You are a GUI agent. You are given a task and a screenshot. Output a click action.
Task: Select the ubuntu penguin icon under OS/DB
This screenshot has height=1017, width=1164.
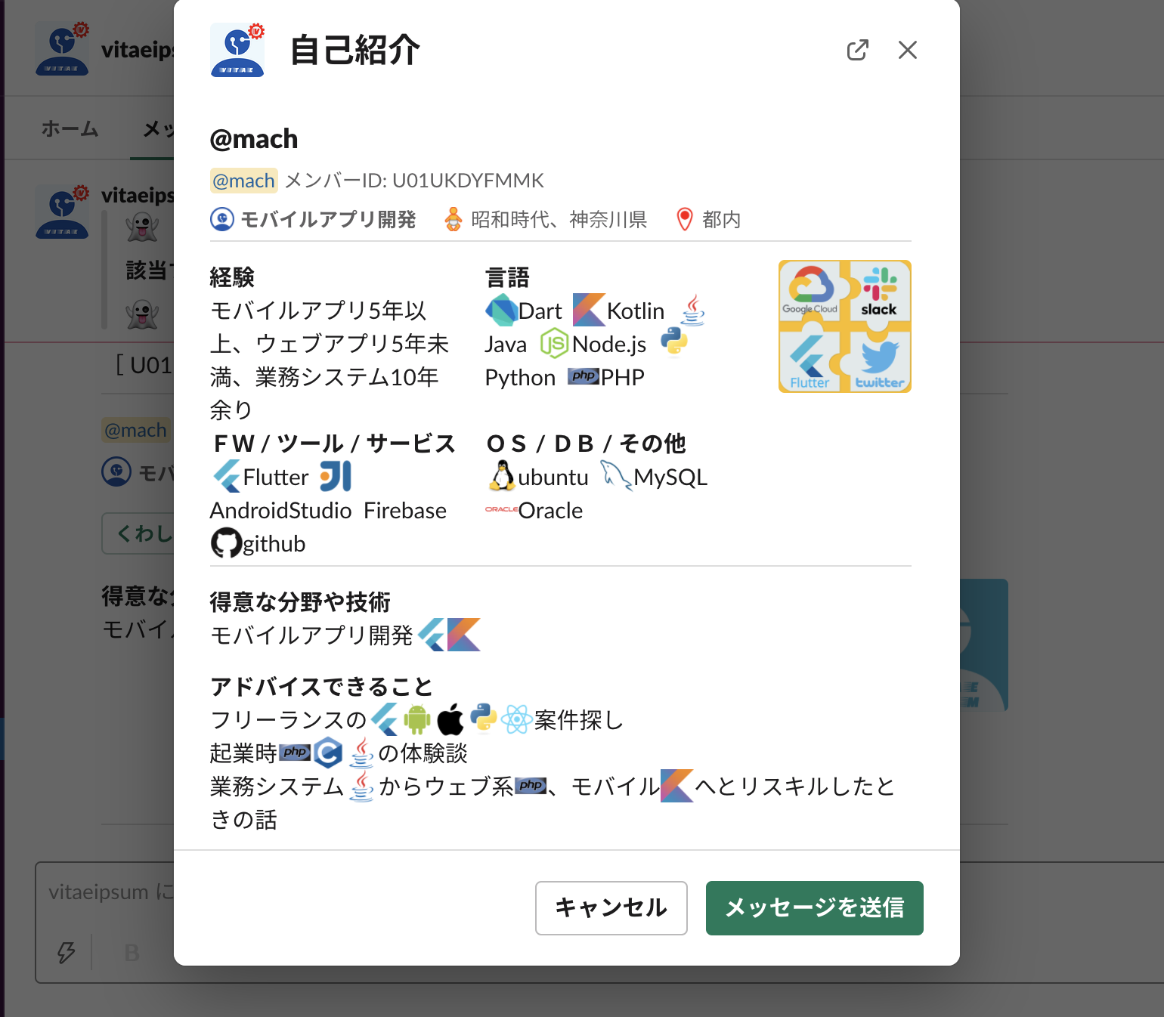pyautogui.click(x=501, y=475)
